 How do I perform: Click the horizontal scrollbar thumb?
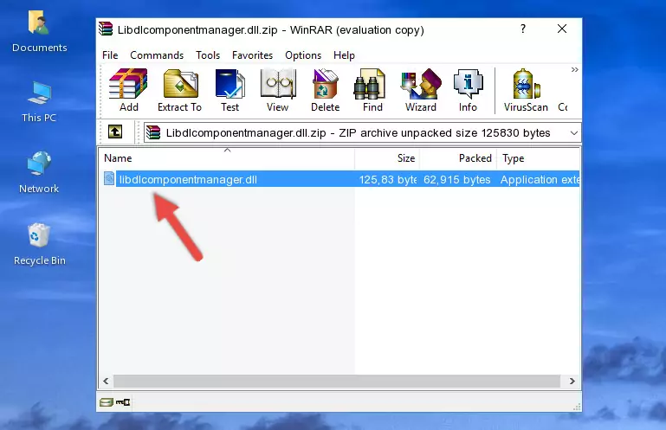336,382
